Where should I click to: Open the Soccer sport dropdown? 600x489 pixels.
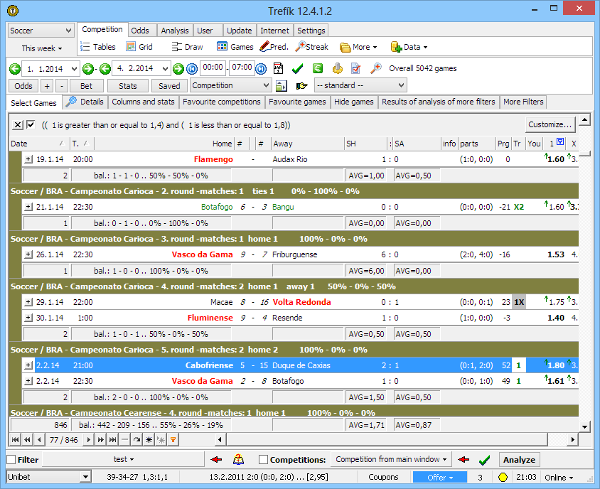click(41, 31)
